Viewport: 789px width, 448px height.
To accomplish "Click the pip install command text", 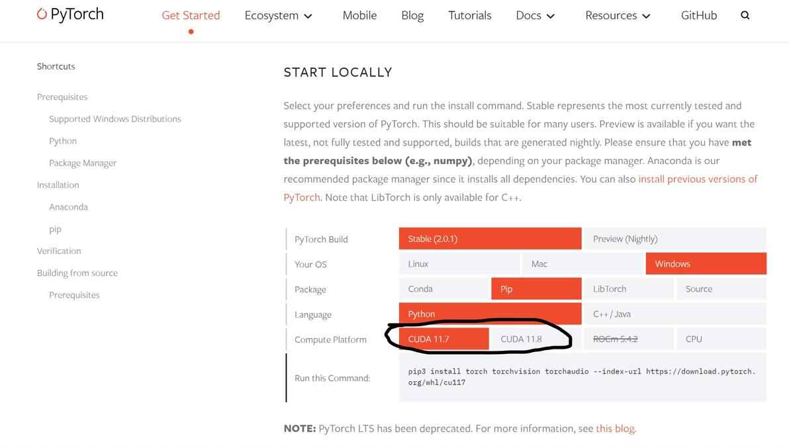I will [581, 377].
